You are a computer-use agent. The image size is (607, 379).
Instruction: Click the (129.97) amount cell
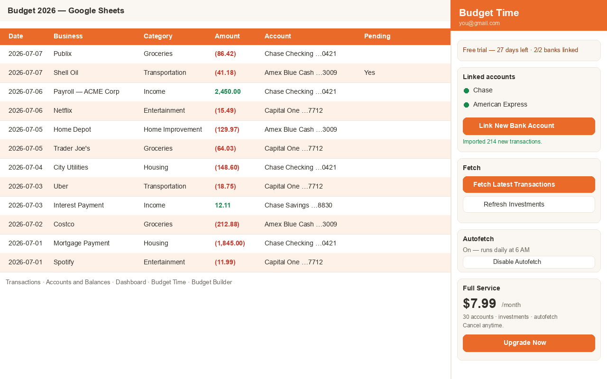227,130
